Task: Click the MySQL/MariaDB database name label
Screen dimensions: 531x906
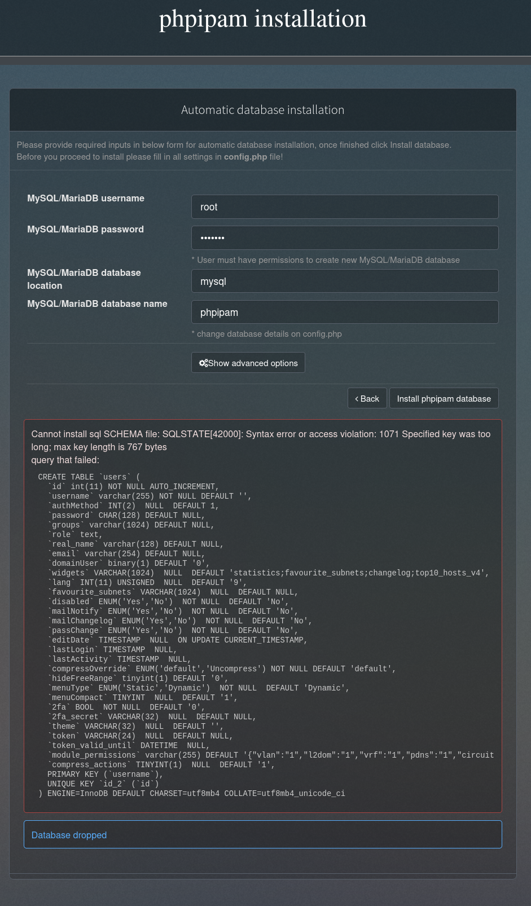Action: coord(97,304)
